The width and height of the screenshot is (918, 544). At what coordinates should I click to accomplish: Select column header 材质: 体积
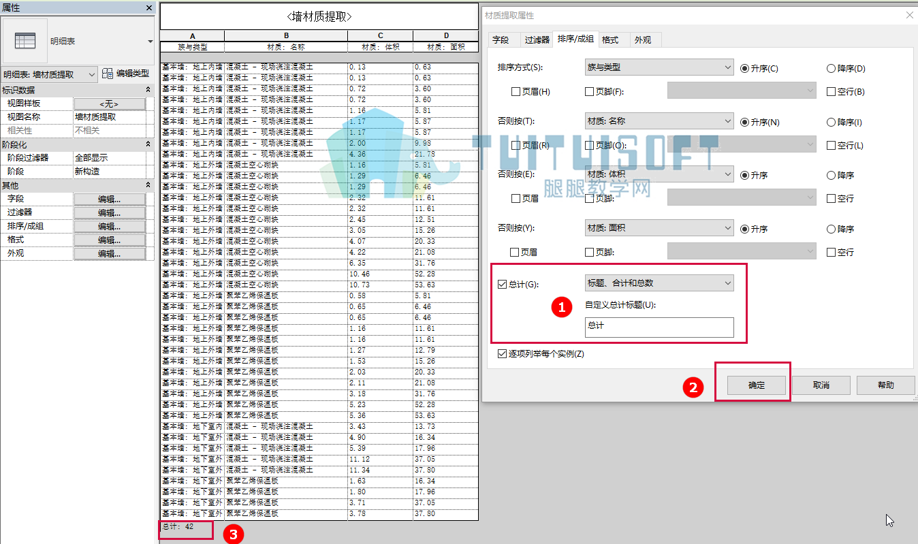(380, 48)
